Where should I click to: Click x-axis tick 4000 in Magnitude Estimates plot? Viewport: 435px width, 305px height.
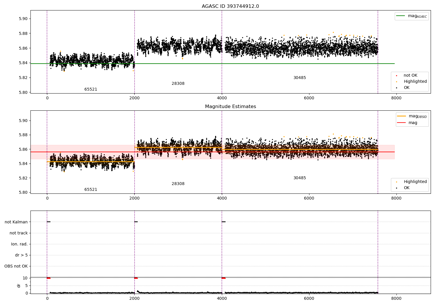pyautogui.click(x=222, y=198)
